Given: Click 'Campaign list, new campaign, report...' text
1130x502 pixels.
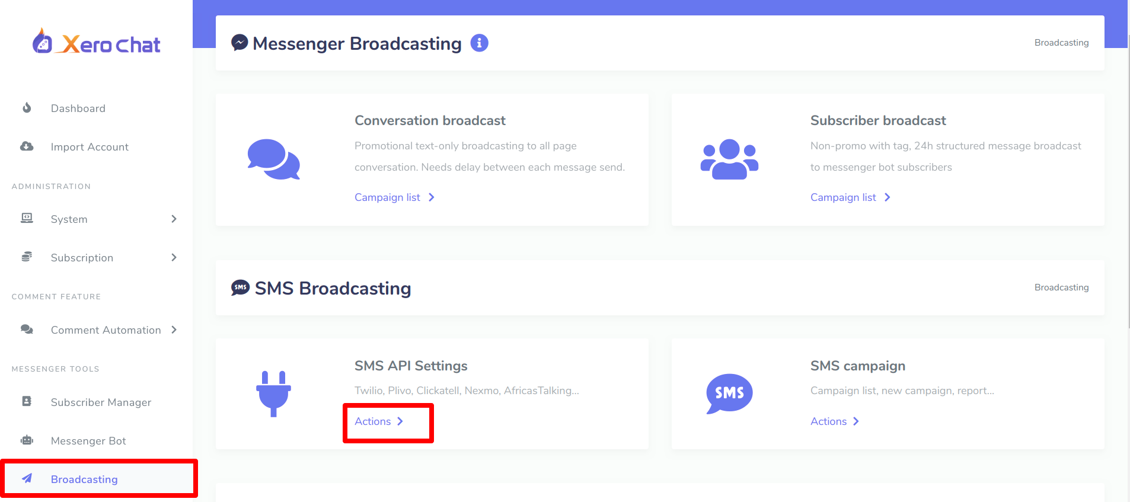Looking at the screenshot, I should pos(902,391).
